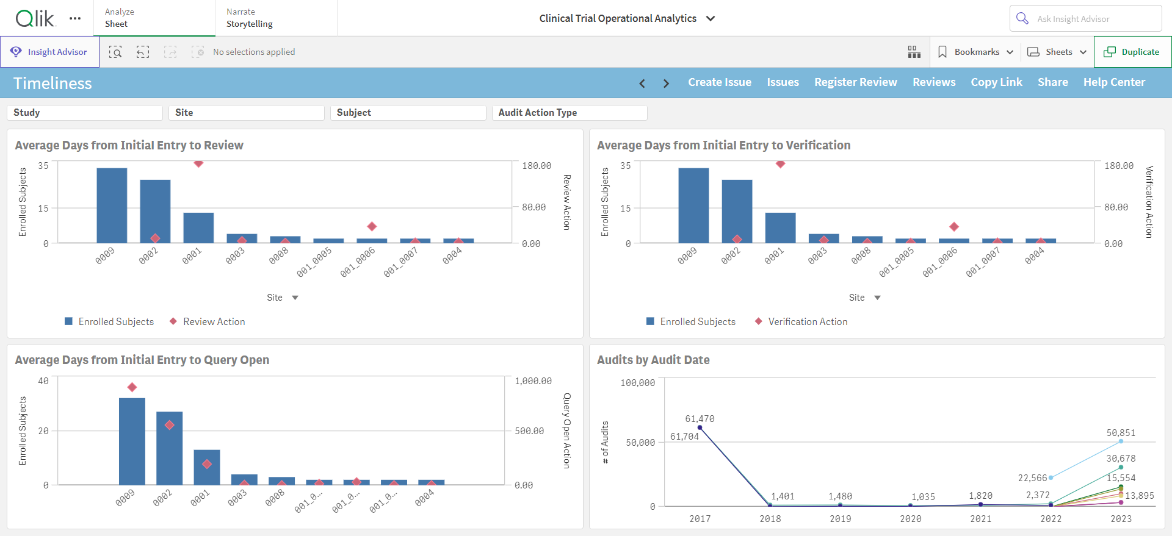Go to the previous sheet arrow
The height and width of the screenshot is (536, 1172).
(x=642, y=83)
